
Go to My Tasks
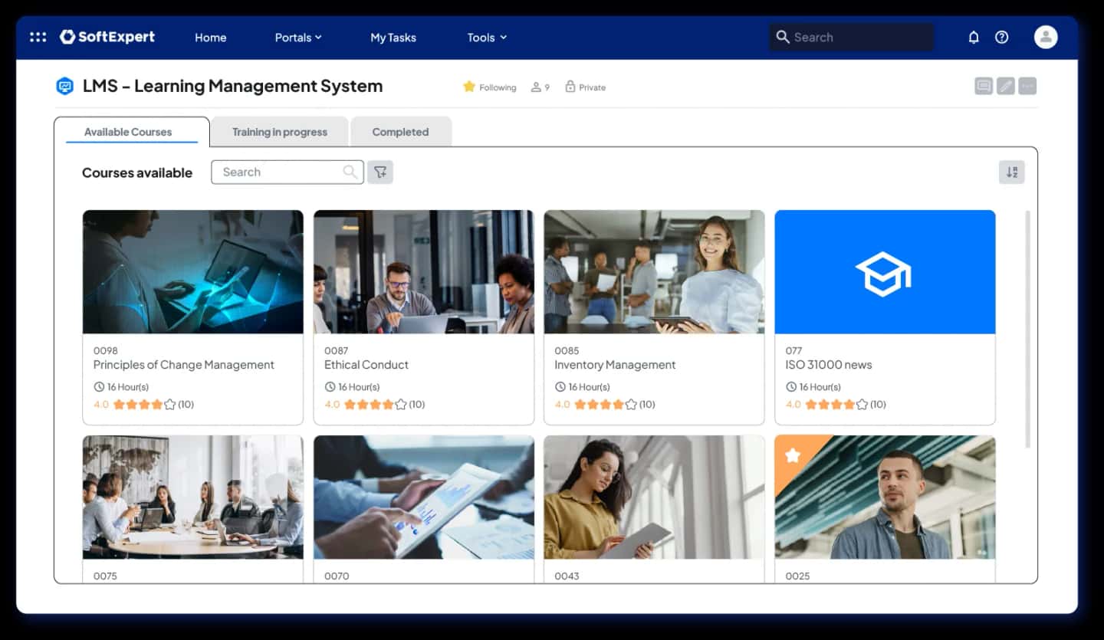[x=393, y=37]
